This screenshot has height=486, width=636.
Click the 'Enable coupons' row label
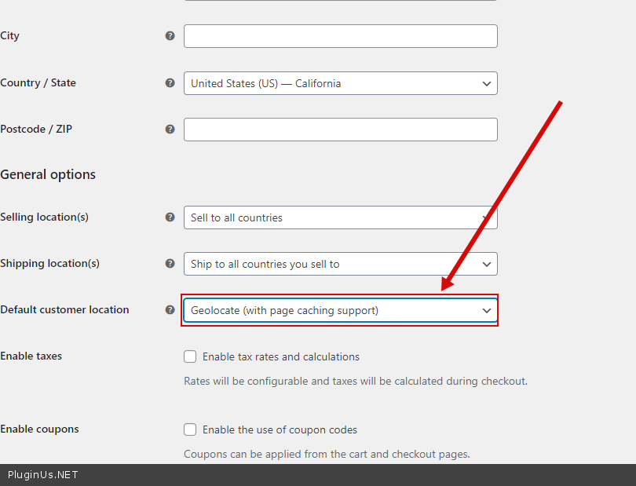pyautogui.click(x=39, y=429)
